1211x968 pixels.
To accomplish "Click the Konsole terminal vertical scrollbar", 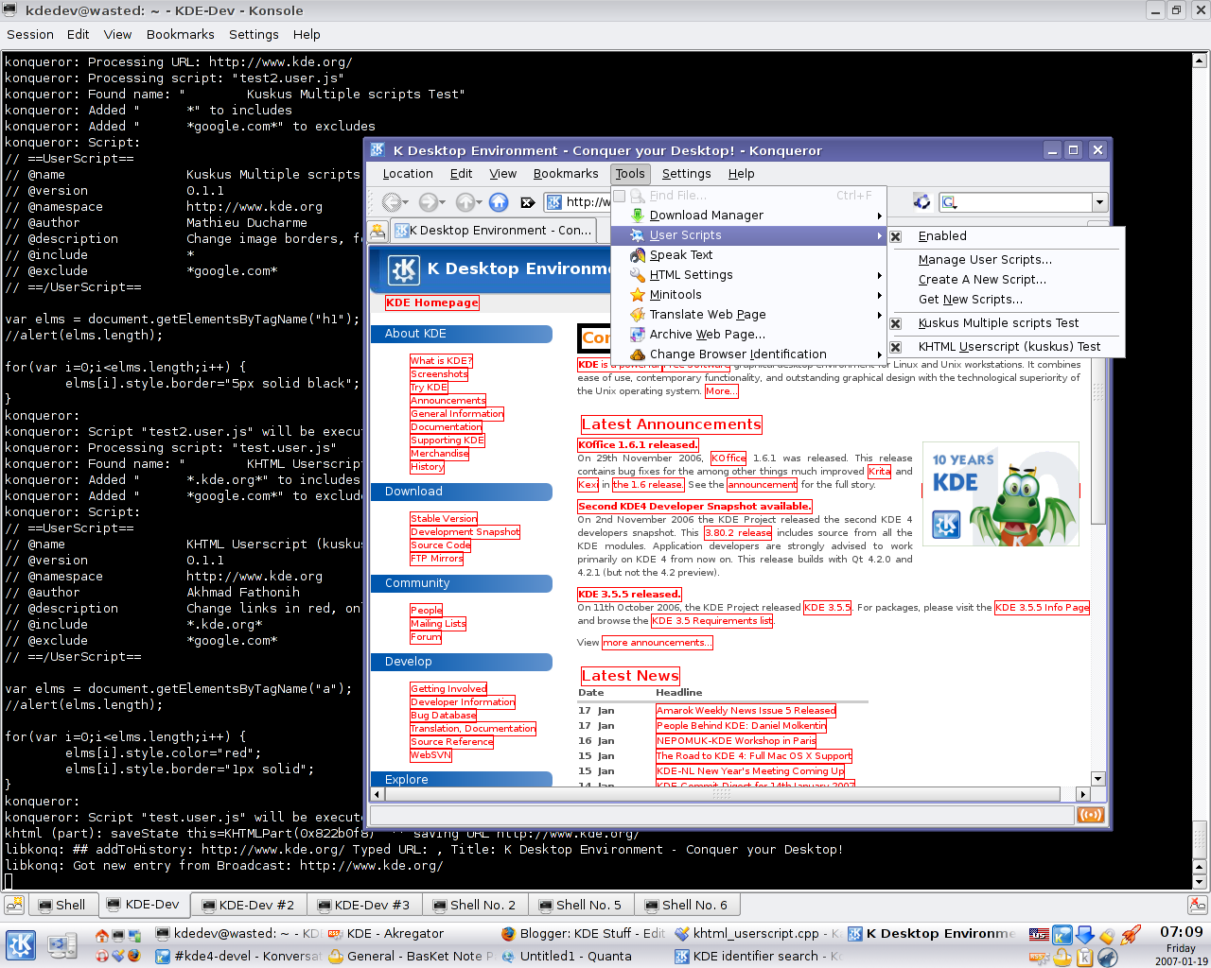I will tap(1199, 473).
